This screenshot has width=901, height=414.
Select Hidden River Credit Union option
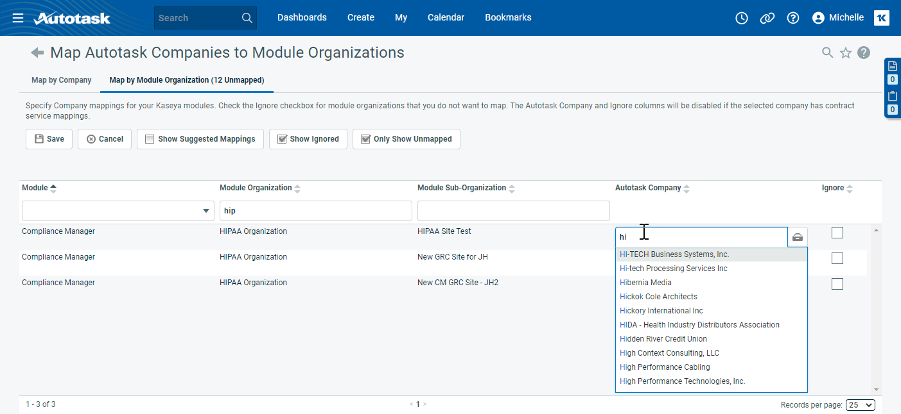click(712, 339)
